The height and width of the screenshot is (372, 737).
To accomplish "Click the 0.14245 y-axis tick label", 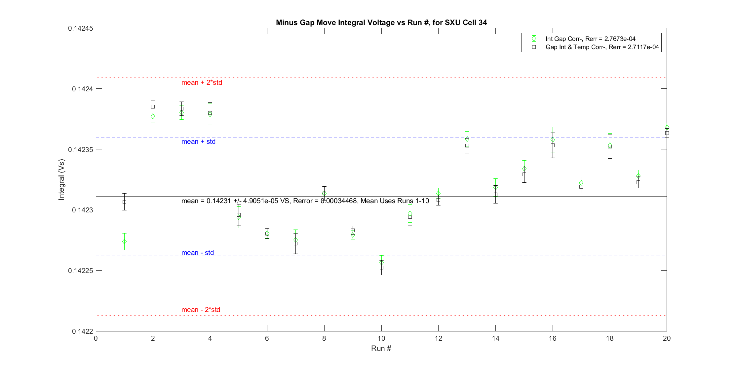I will tap(80, 28).
